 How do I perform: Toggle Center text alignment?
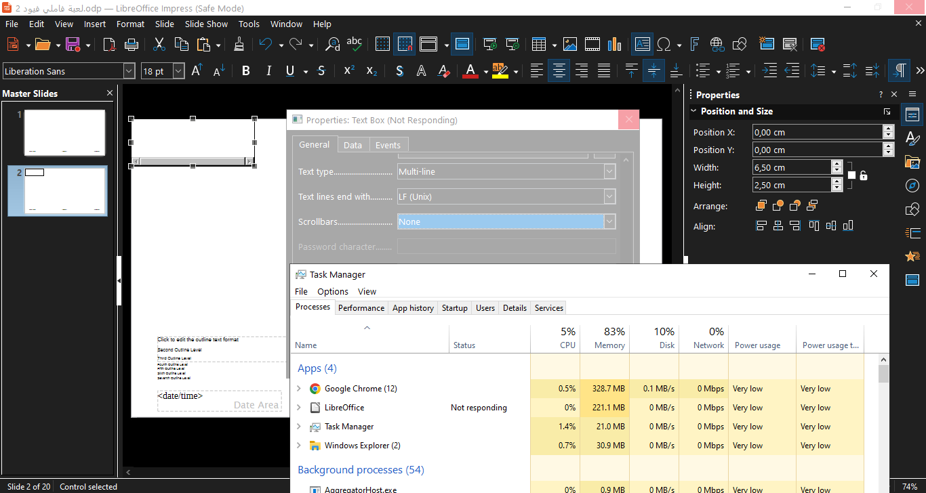(559, 71)
